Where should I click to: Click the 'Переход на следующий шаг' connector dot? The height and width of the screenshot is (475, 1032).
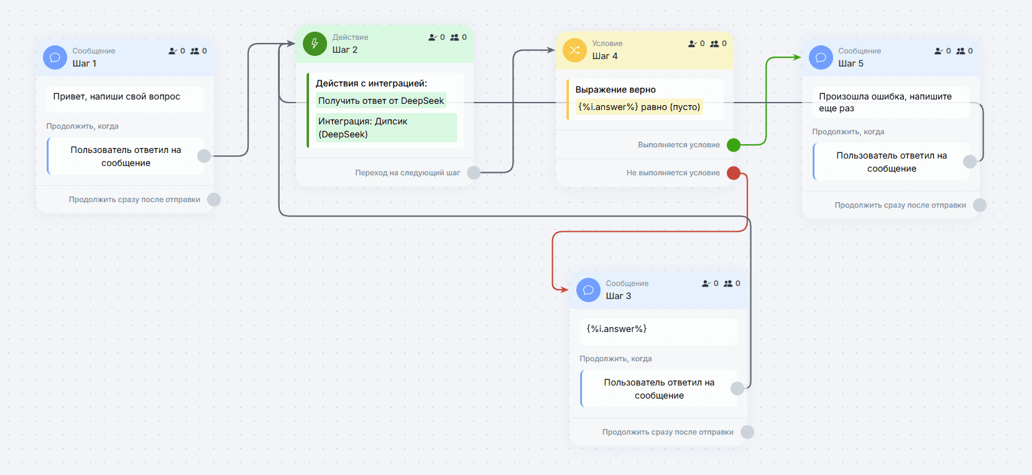click(x=474, y=173)
